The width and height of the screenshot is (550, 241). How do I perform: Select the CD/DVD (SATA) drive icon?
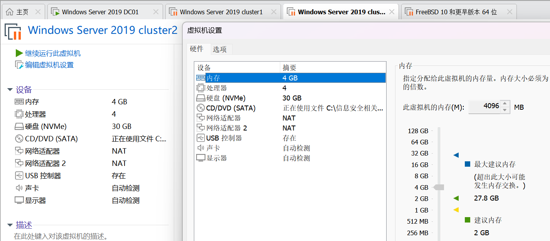pyautogui.click(x=201, y=107)
